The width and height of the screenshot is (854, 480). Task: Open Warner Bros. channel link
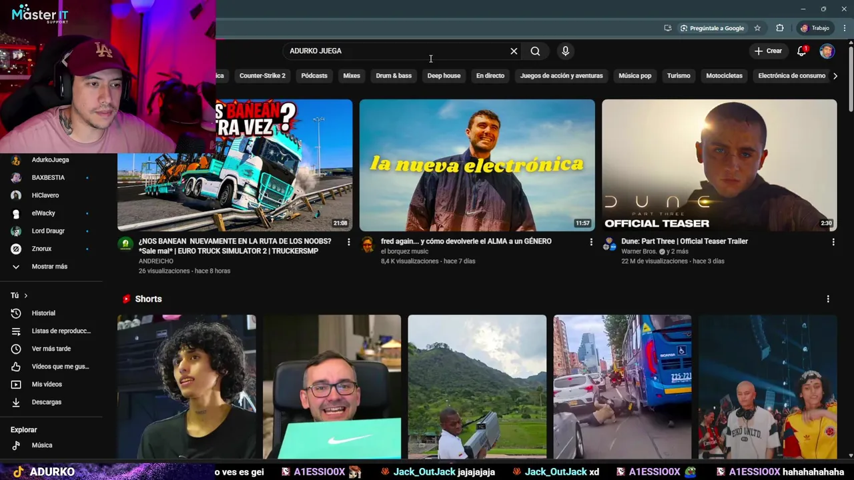pos(639,251)
